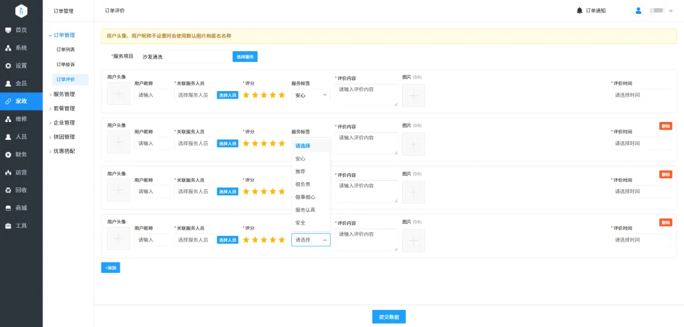Expand the 优惠搭配 menu group
Screen dimensions: 684x327
click(x=61, y=151)
